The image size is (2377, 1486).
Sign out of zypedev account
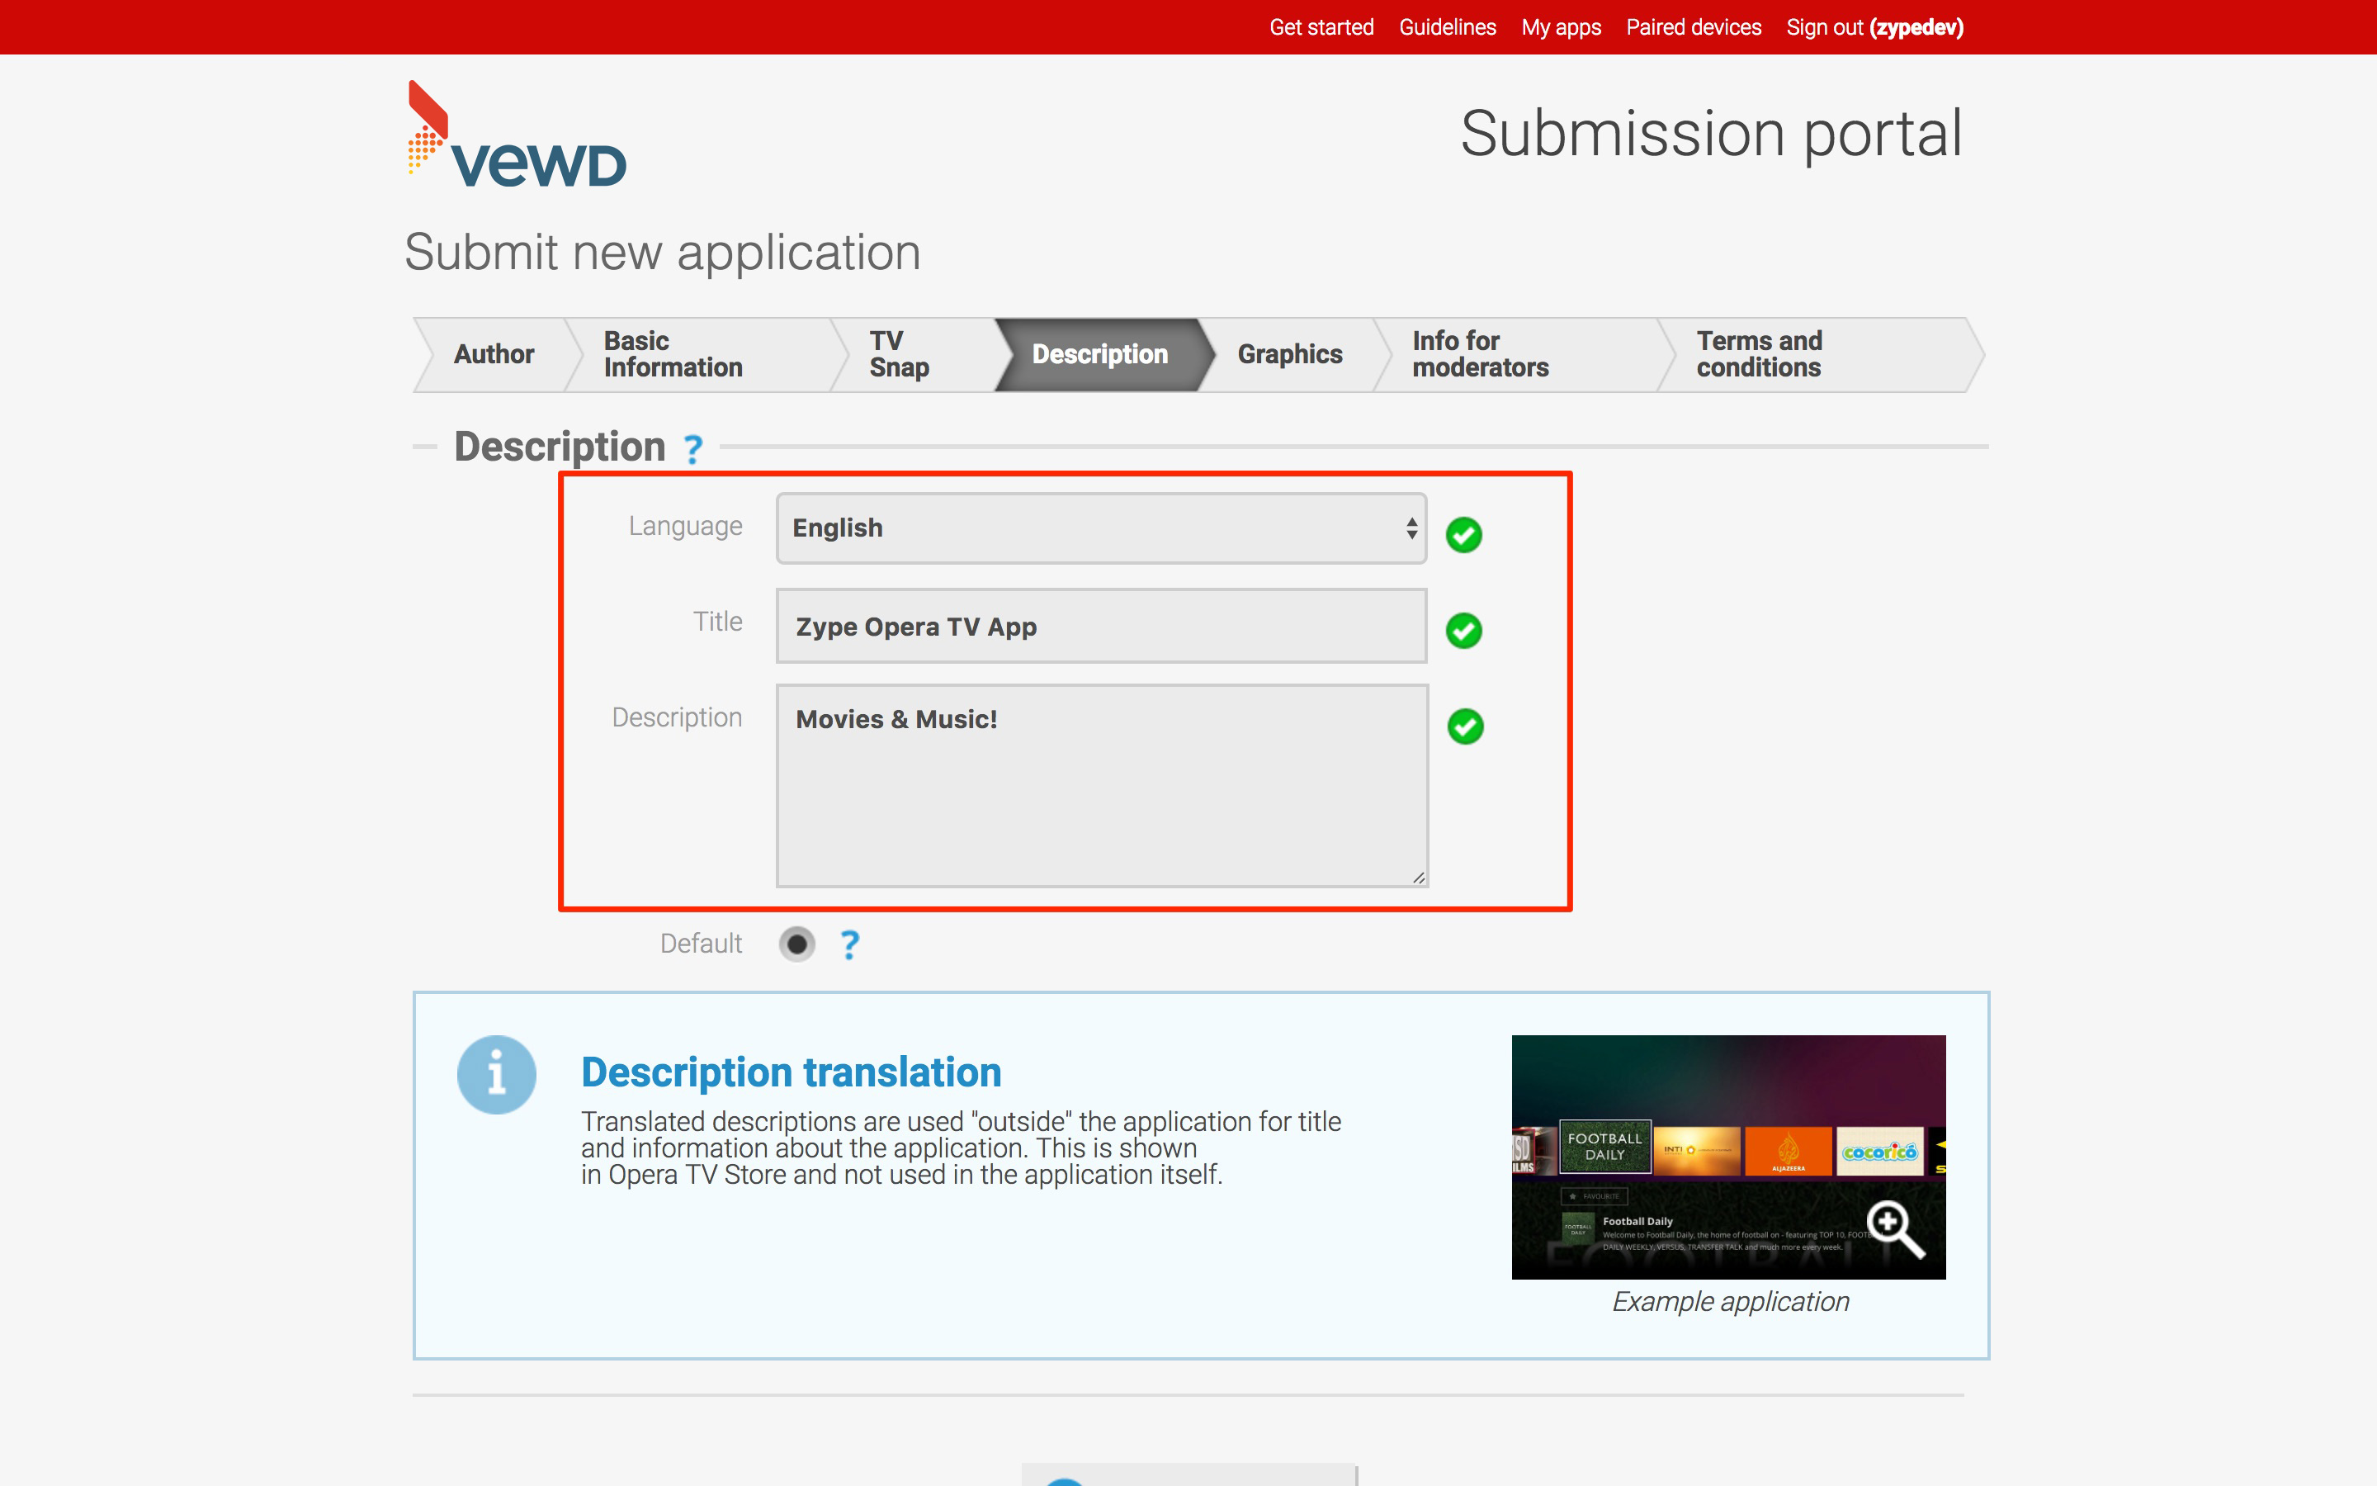[x=1874, y=27]
